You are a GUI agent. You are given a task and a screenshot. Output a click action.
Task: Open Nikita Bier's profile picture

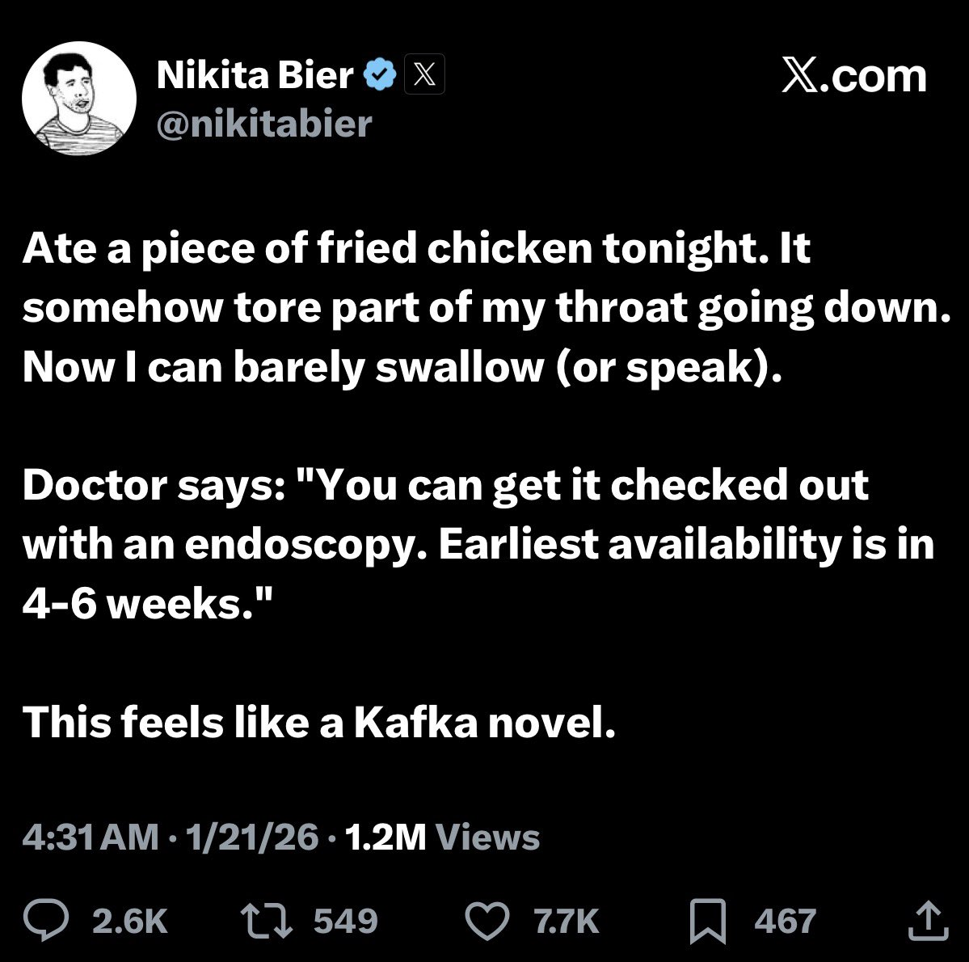[78, 99]
